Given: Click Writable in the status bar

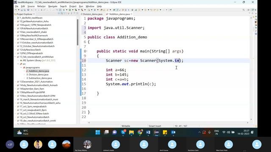Looking at the screenshot, I should (x=126, y=126).
